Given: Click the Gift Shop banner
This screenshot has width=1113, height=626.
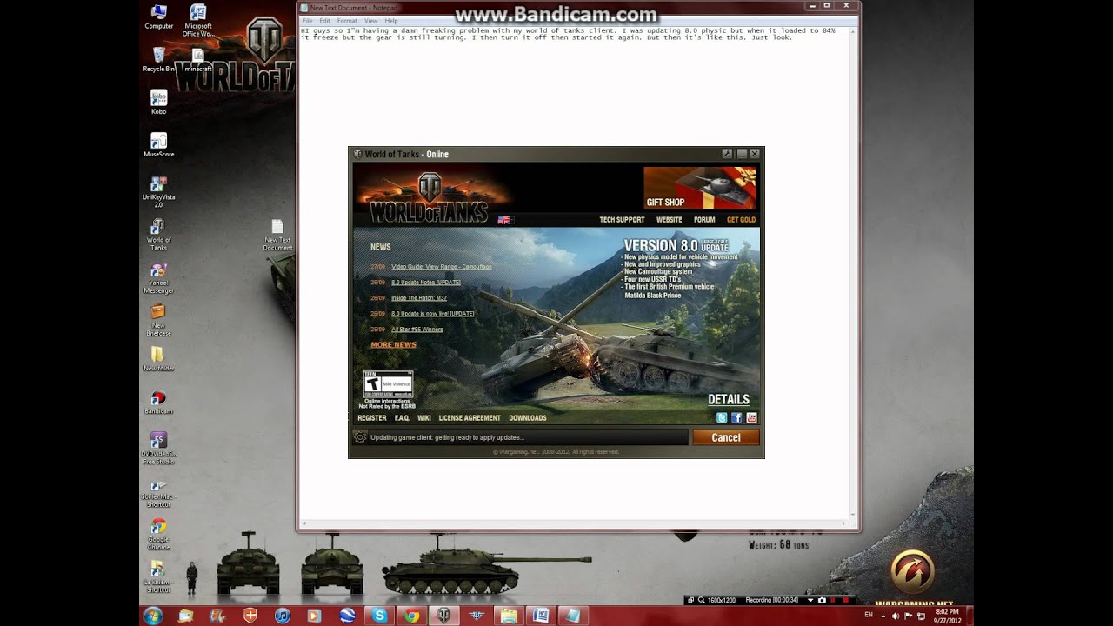Looking at the screenshot, I should coord(700,188).
